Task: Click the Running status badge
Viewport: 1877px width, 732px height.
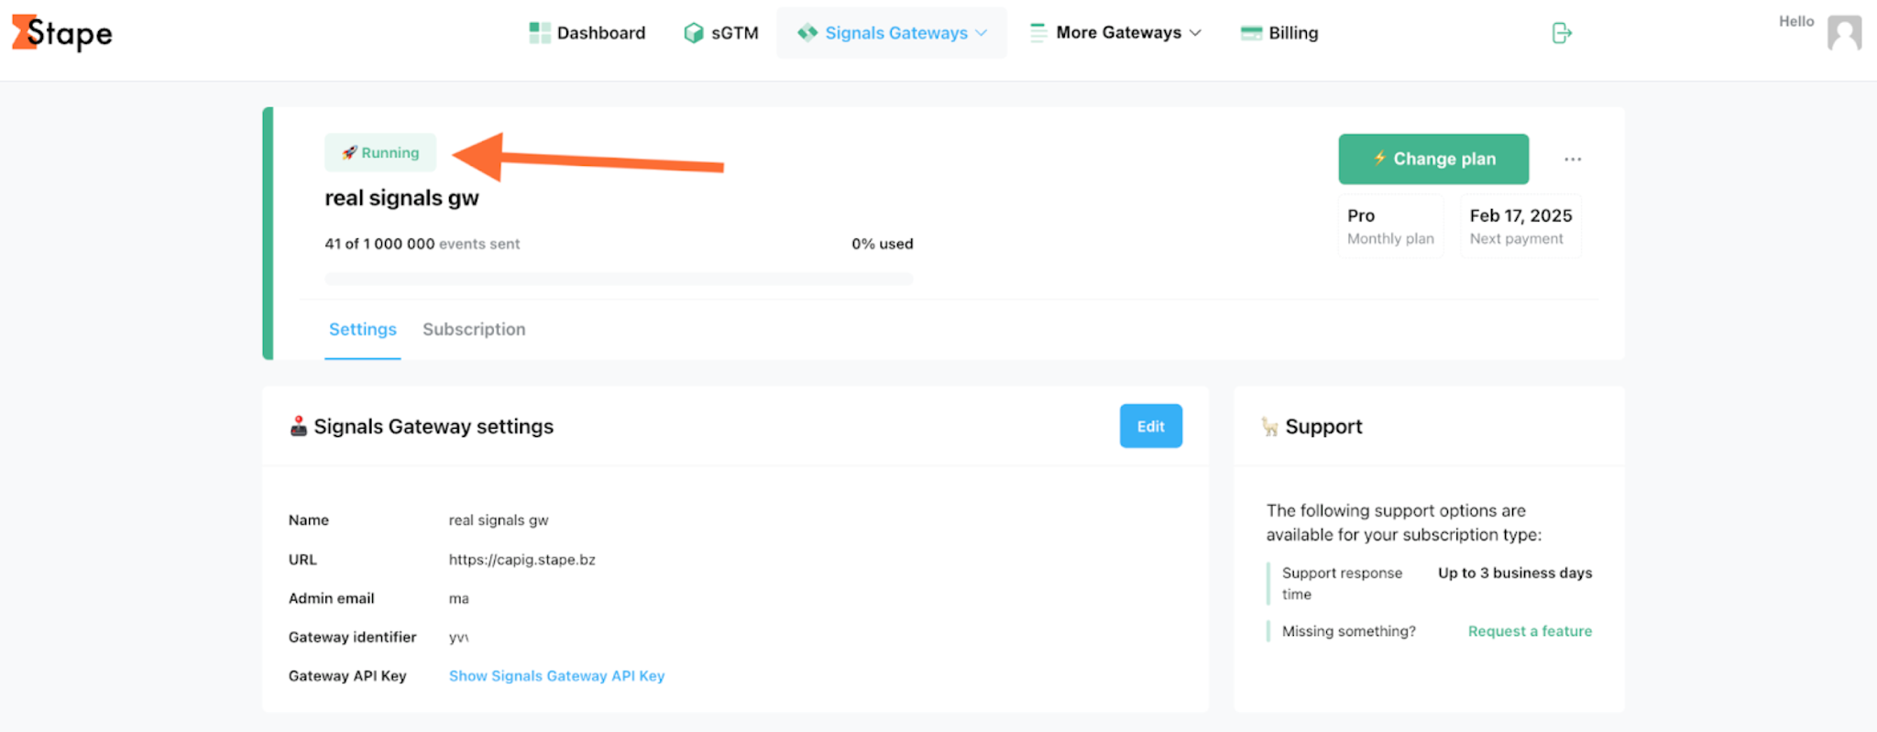Action: [380, 153]
